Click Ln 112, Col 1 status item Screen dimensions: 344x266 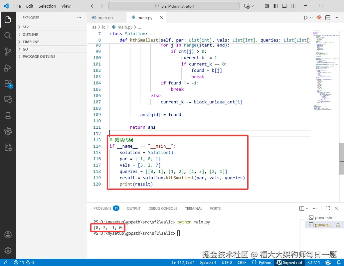(x=183, y=262)
